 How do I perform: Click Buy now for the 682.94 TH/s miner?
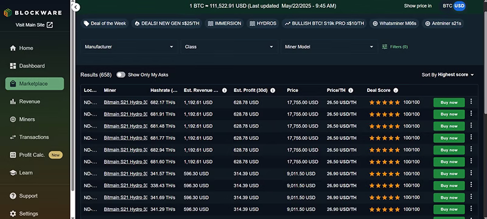click(x=449, y=150)
